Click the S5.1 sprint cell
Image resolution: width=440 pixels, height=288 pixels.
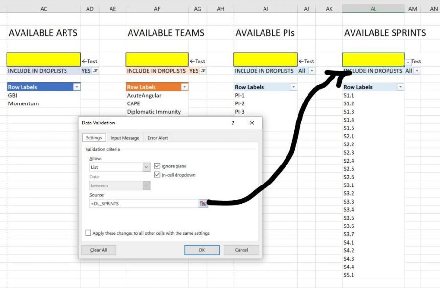pyautogui.click(x=373, y=275)
